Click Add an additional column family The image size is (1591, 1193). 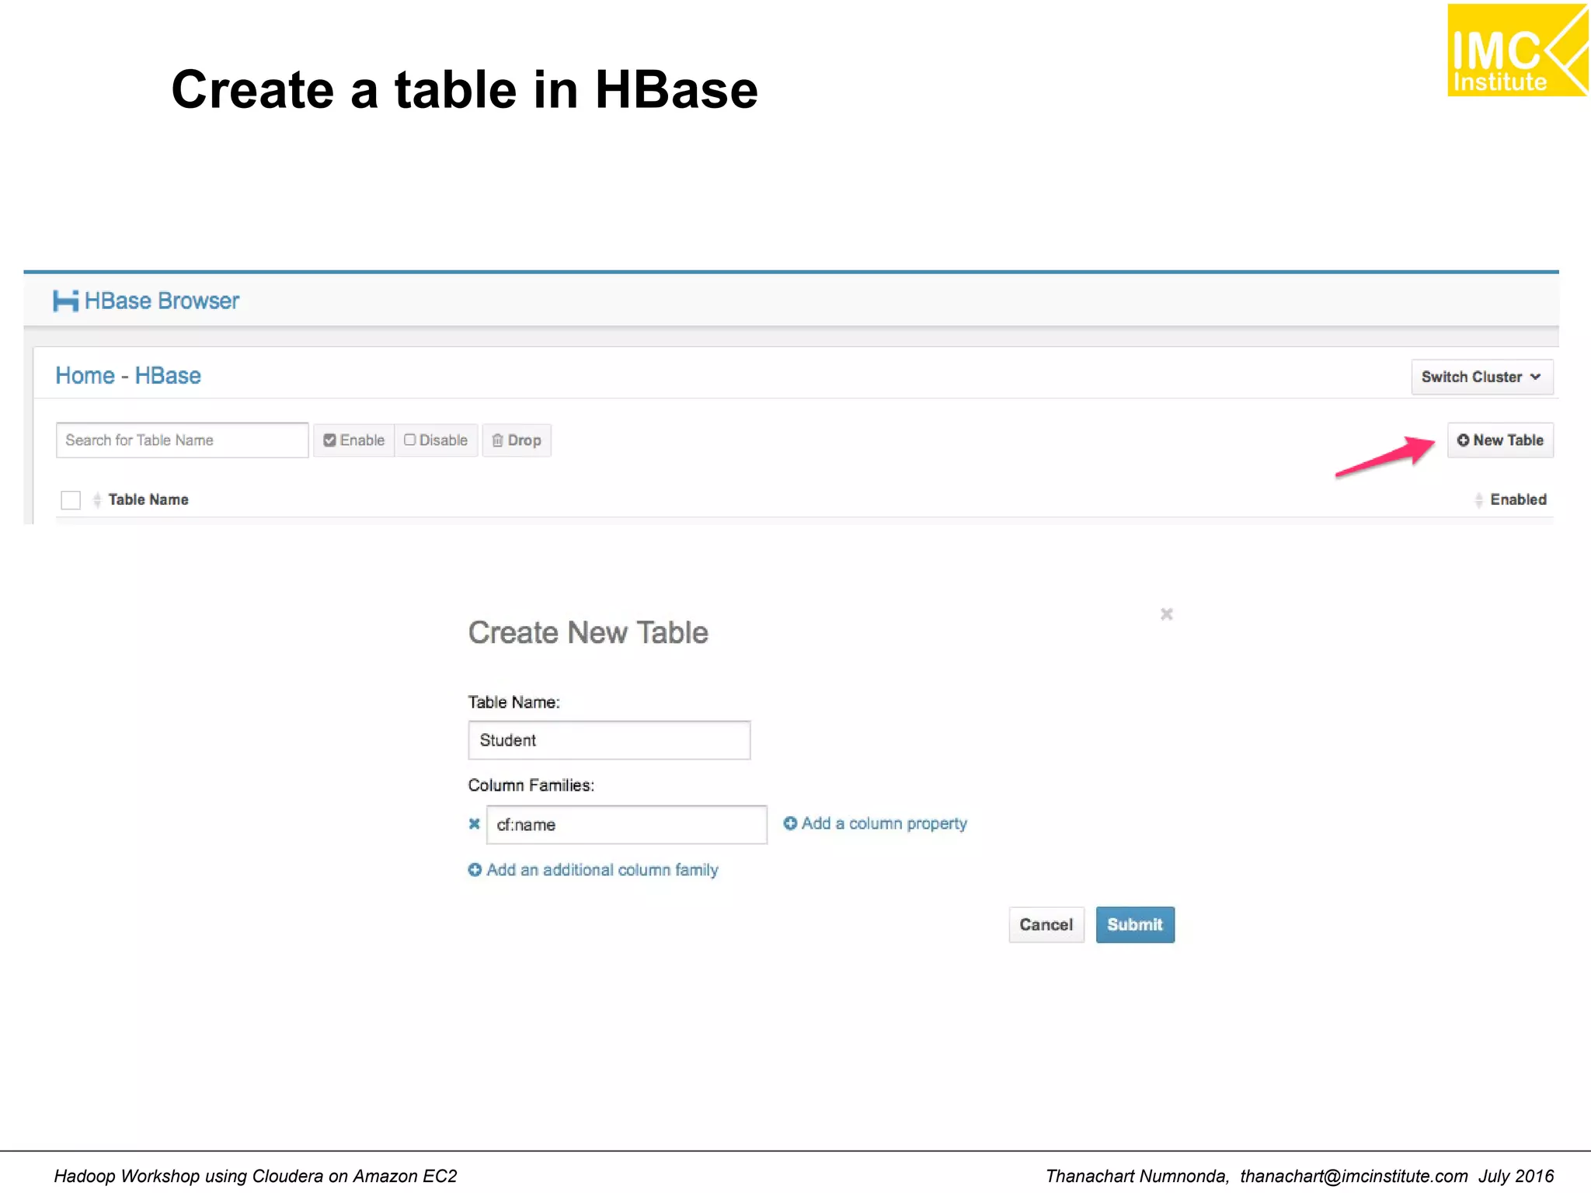[593, 870]
